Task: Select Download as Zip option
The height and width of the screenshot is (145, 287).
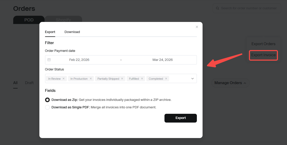Action: [x=47, y=100]
